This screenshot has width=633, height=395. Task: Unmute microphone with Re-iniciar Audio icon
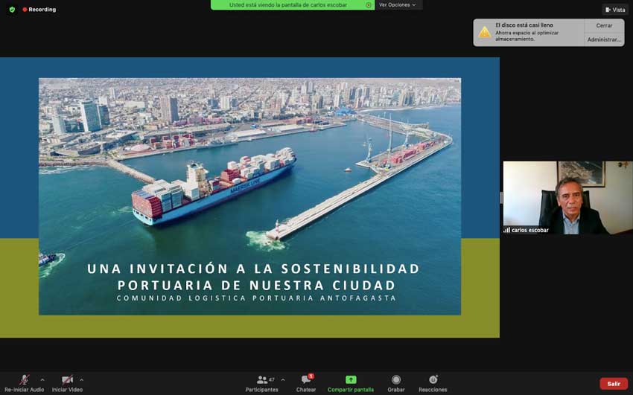(24, 380)
